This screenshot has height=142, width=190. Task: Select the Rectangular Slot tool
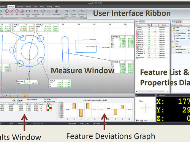pyautogui.click(x=36, y=13)
